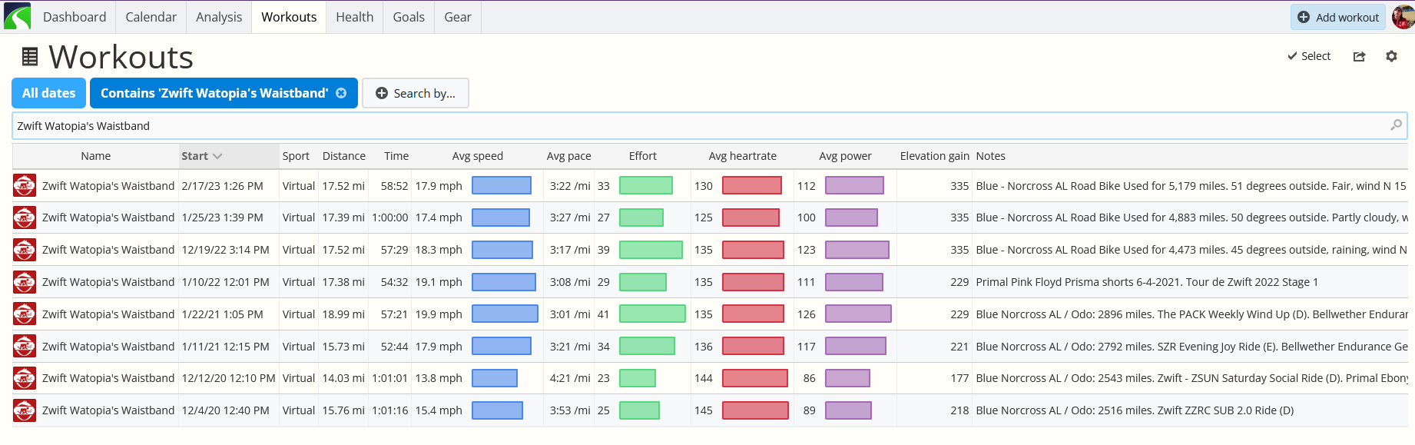Open the settings gear icon
This screenshot has width=1415, height=445.
1391,56
